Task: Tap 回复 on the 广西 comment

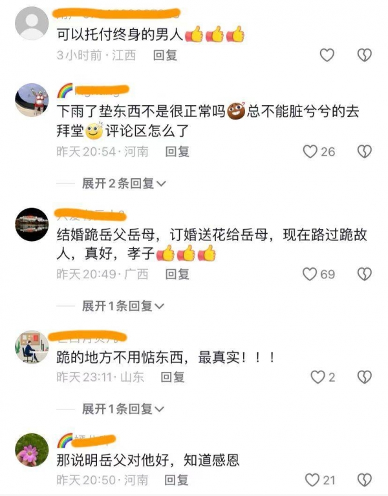Action: tap(177, 274)
